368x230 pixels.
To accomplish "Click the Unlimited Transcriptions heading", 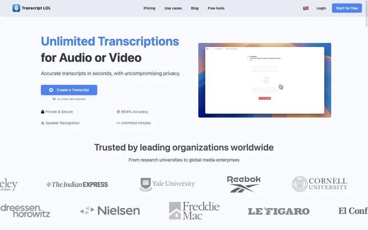I will 110,41.
